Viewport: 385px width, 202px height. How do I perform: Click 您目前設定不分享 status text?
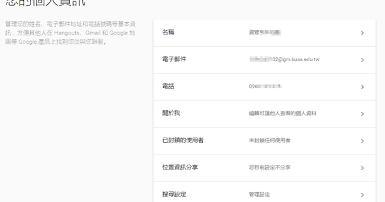click(x=270, y=167)
